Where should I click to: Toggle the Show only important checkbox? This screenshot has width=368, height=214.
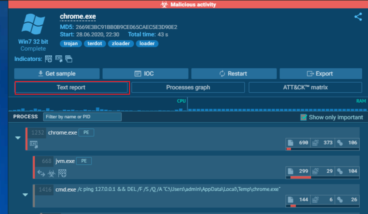(x=304, y=117)
